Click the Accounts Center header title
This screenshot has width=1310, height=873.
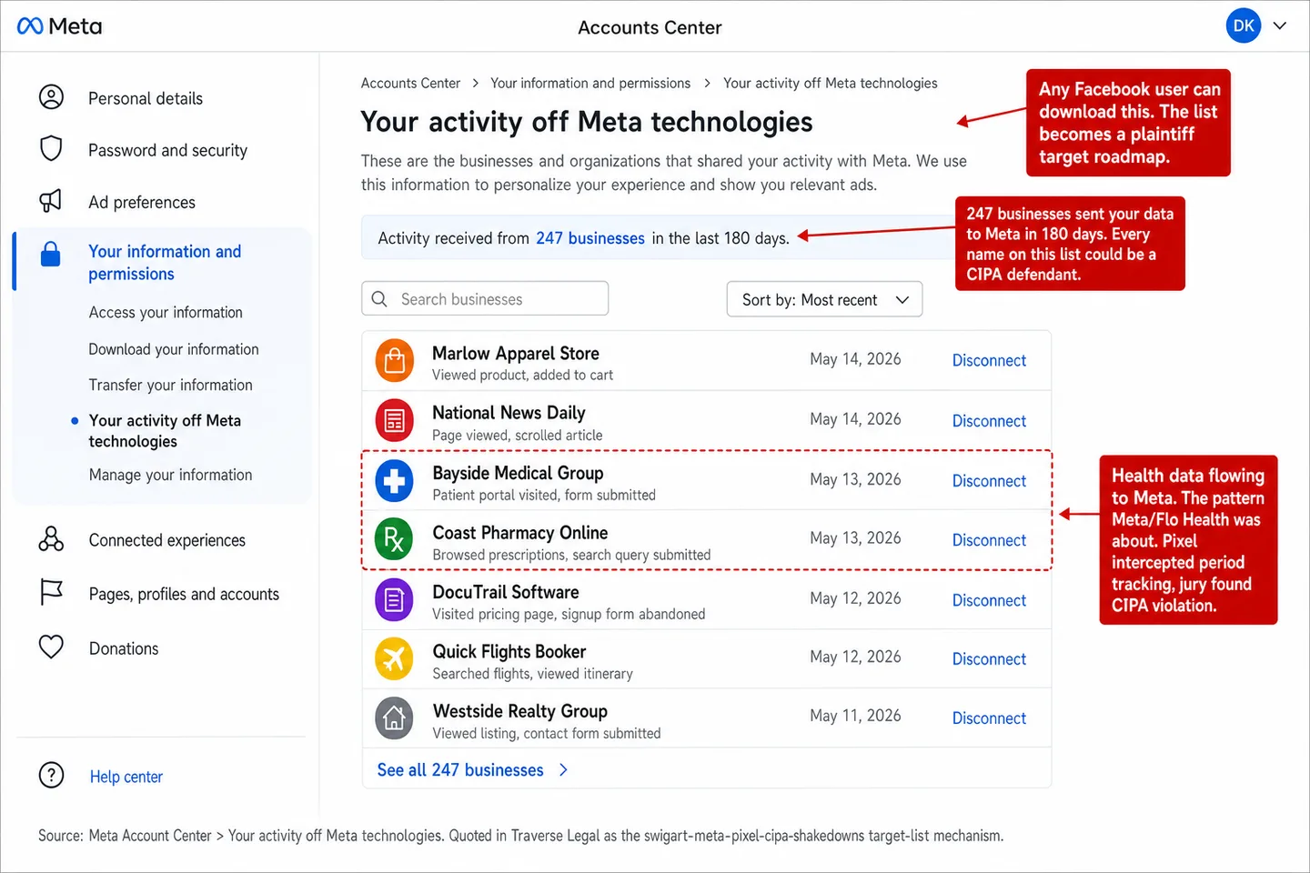650,27
